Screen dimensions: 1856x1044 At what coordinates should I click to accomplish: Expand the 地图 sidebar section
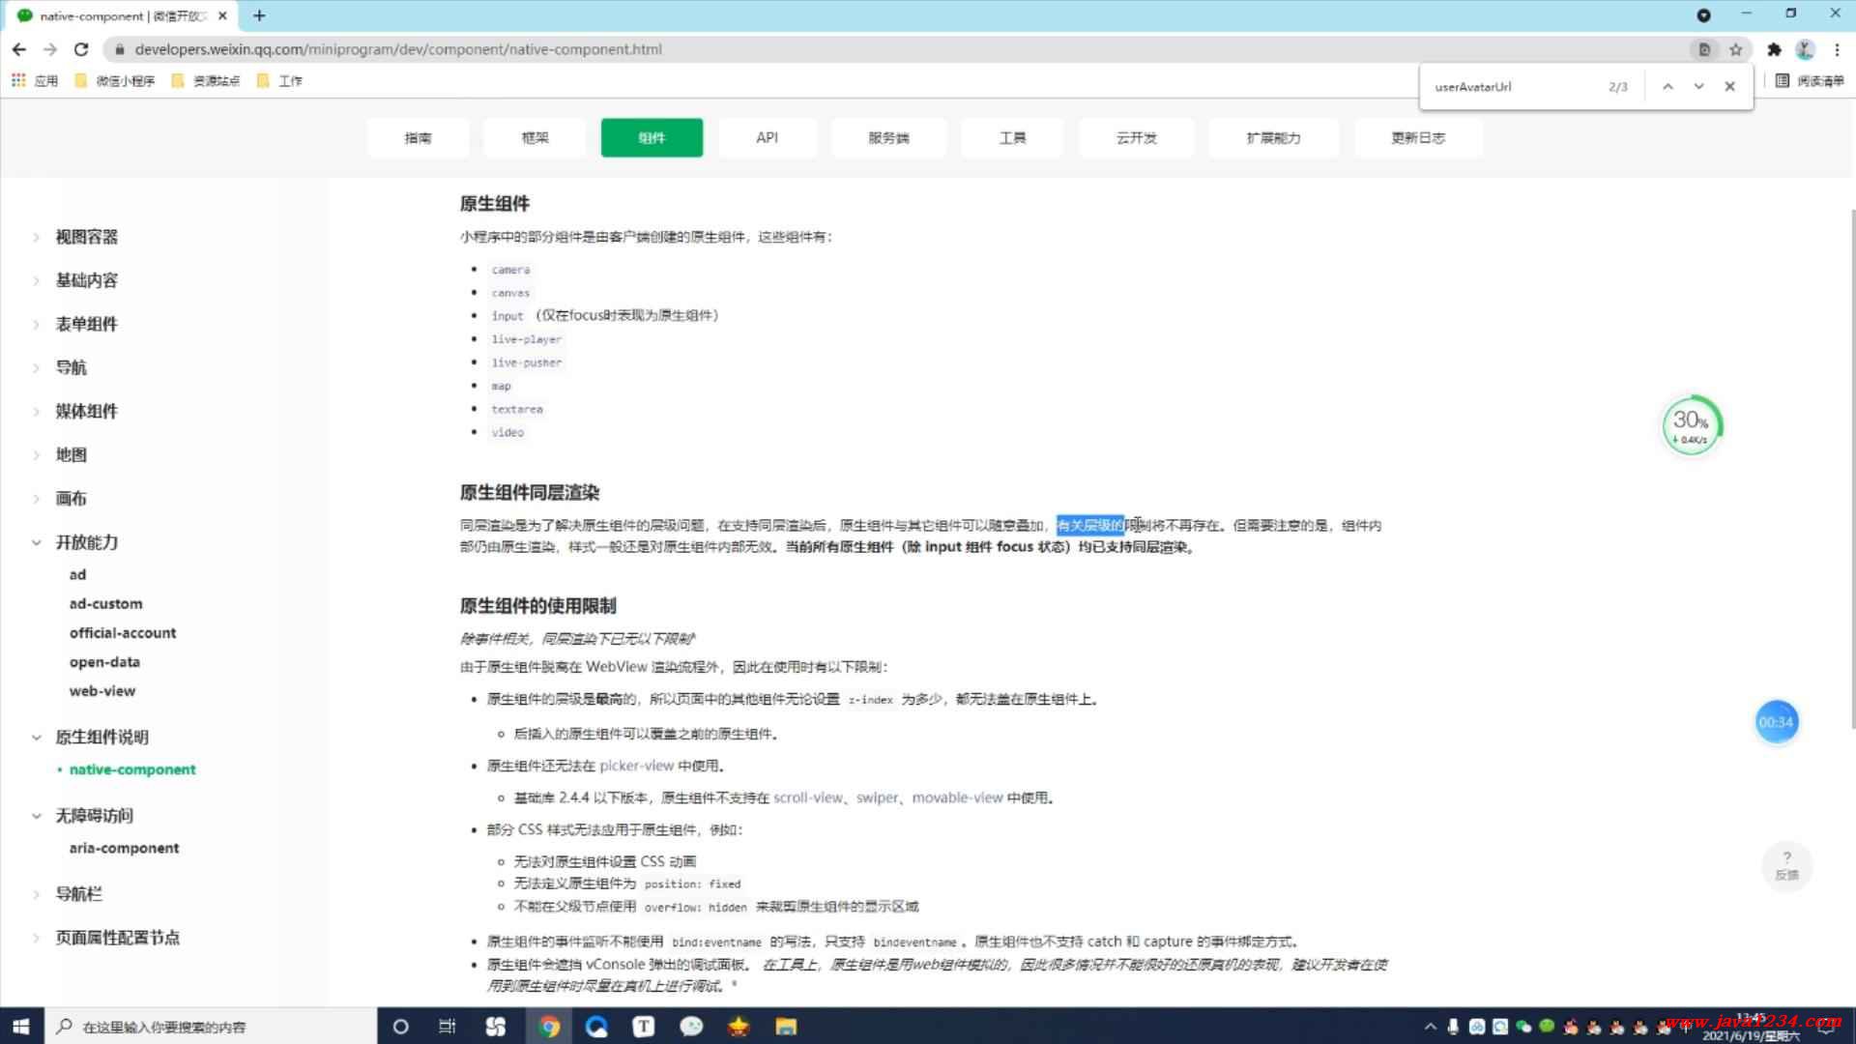pyautogui.click(x=71, y=454)
